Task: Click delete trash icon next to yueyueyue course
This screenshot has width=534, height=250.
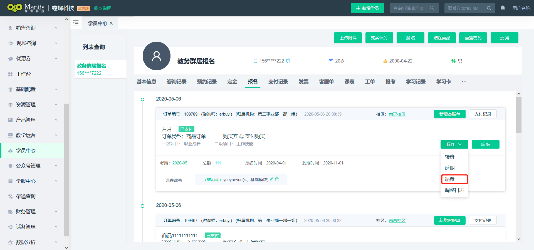Action: tap(277, 179)
